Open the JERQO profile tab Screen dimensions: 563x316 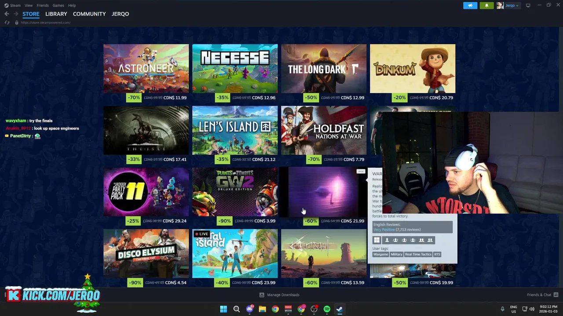click(120, 14)
